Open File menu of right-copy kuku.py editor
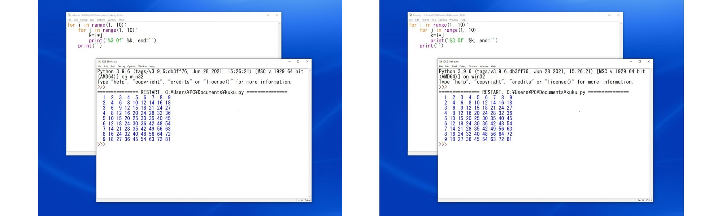The height and width of the screenshot is (216, 722). tap(411, 20)
